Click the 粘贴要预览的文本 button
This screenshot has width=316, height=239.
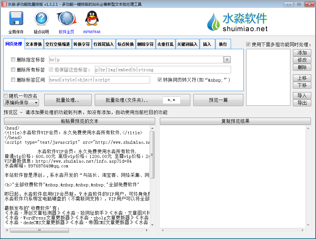pos(79,121)
